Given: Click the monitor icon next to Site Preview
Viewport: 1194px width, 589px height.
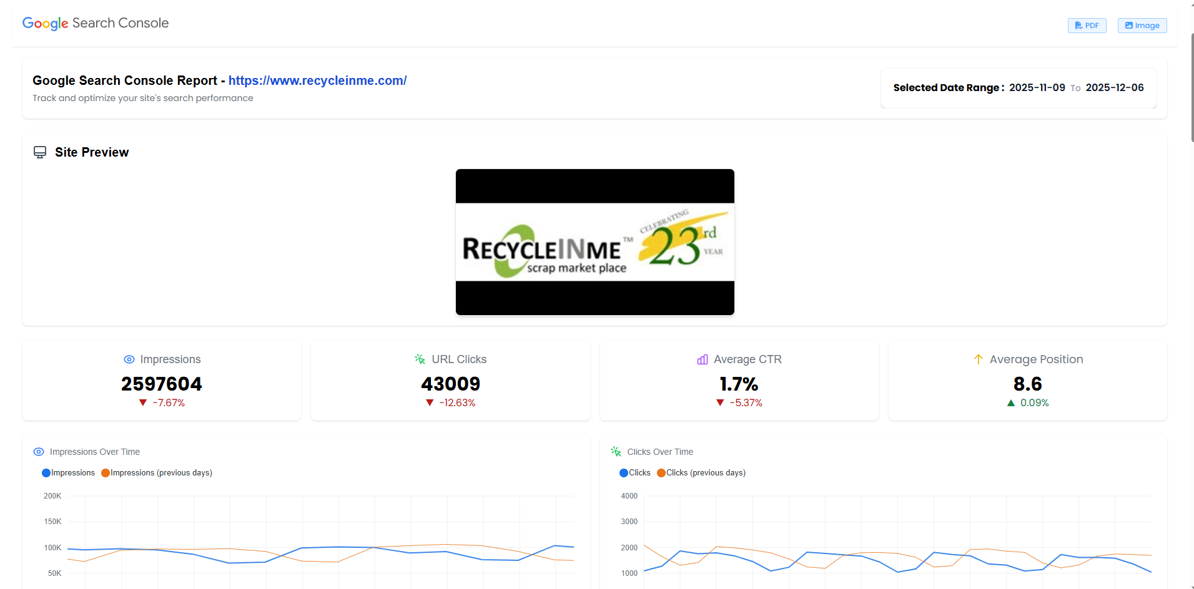Looking at the screenshot, I should (x=40, y=152).
